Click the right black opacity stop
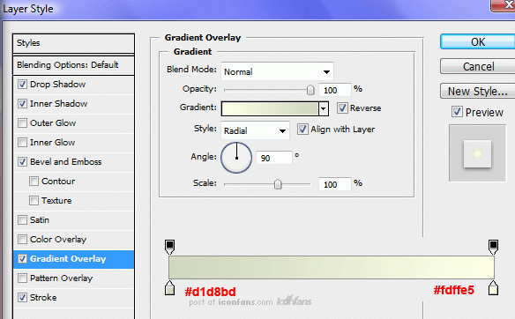 point(493,247)
